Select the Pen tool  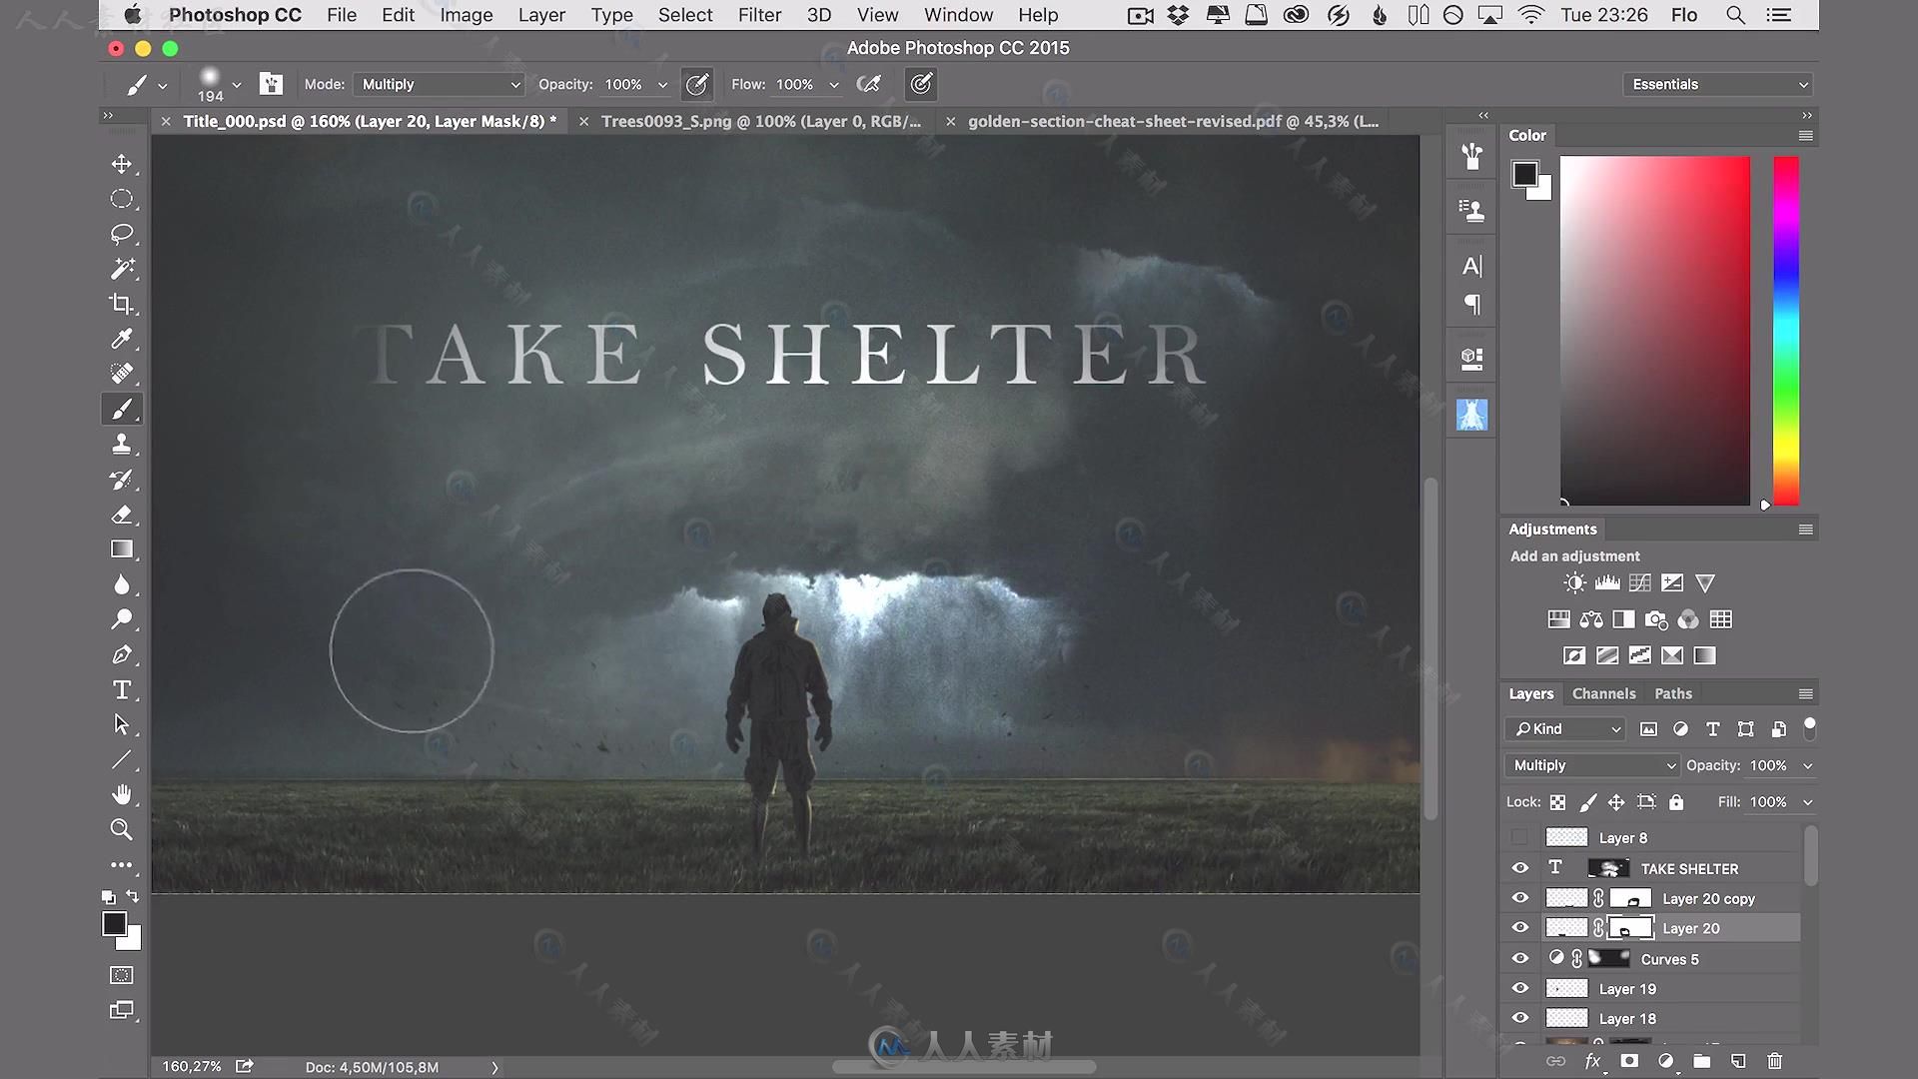122,654
